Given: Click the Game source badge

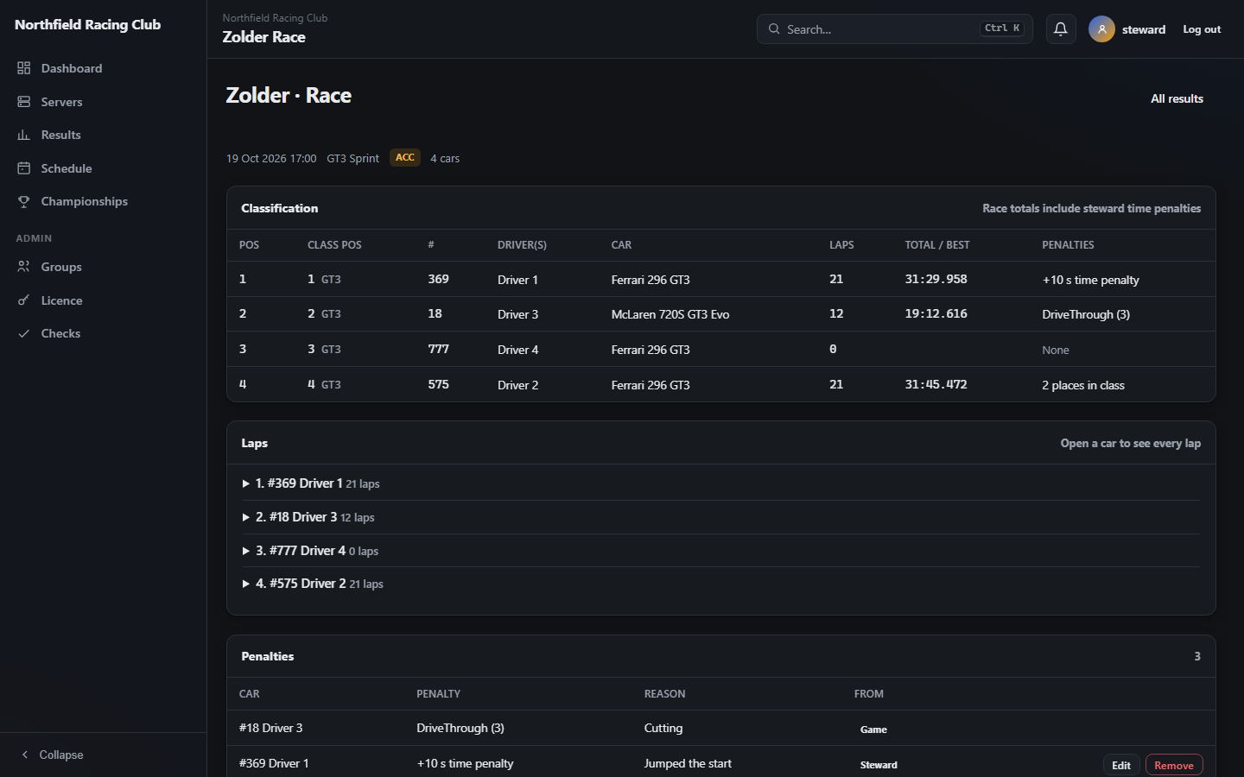Looking at the screenshot, I should point(873,730).
